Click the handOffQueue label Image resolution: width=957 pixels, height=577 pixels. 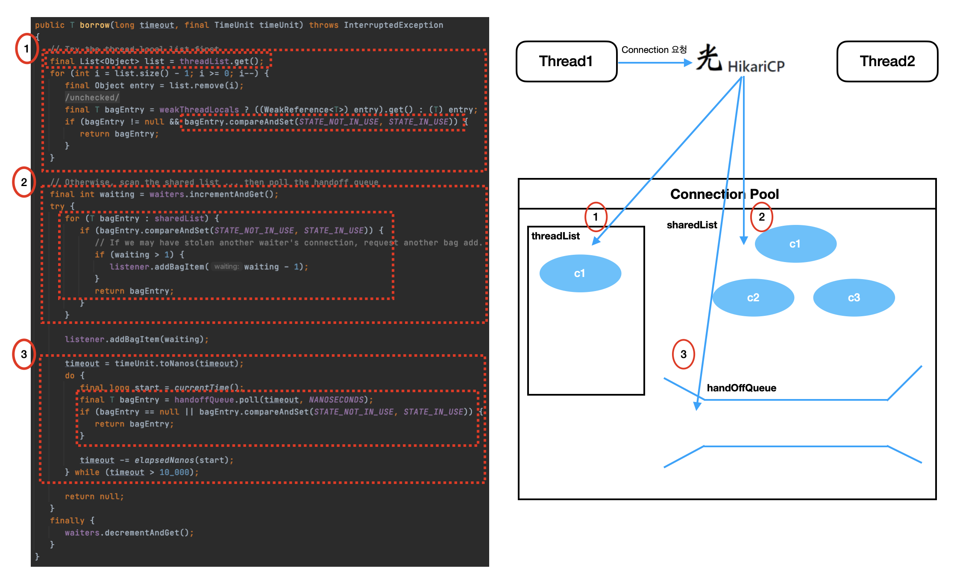click(x=741, y=388)
